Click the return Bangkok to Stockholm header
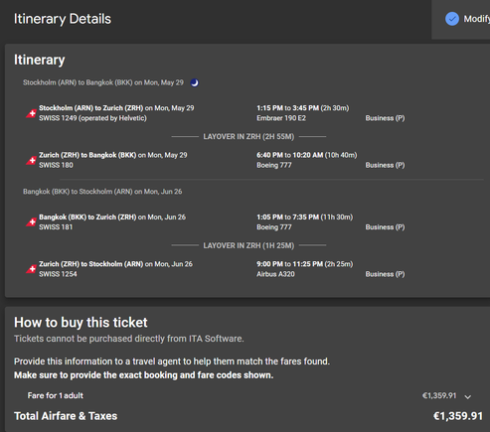Image resolution: width=490 pixels, height=432 pixels. coord(102,192)
